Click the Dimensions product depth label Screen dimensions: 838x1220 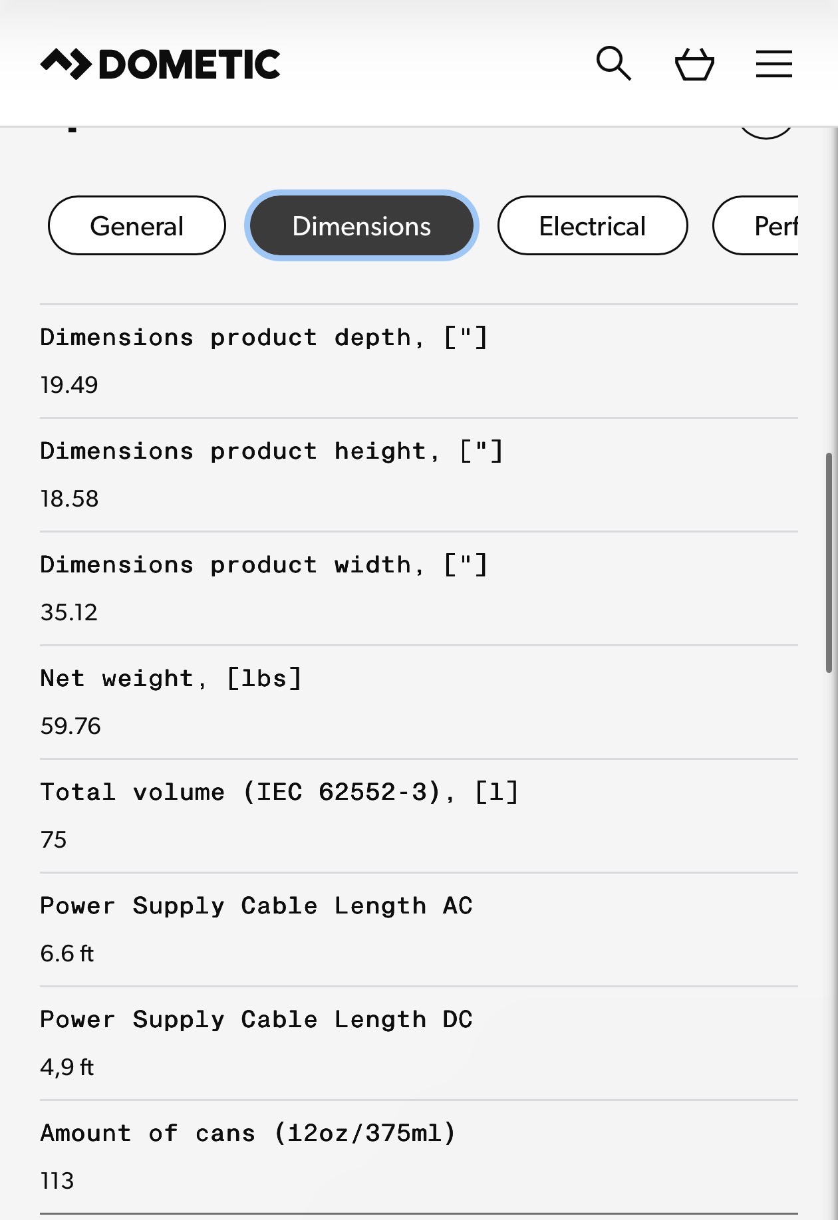pyautogui.click(x=264, y=337)
